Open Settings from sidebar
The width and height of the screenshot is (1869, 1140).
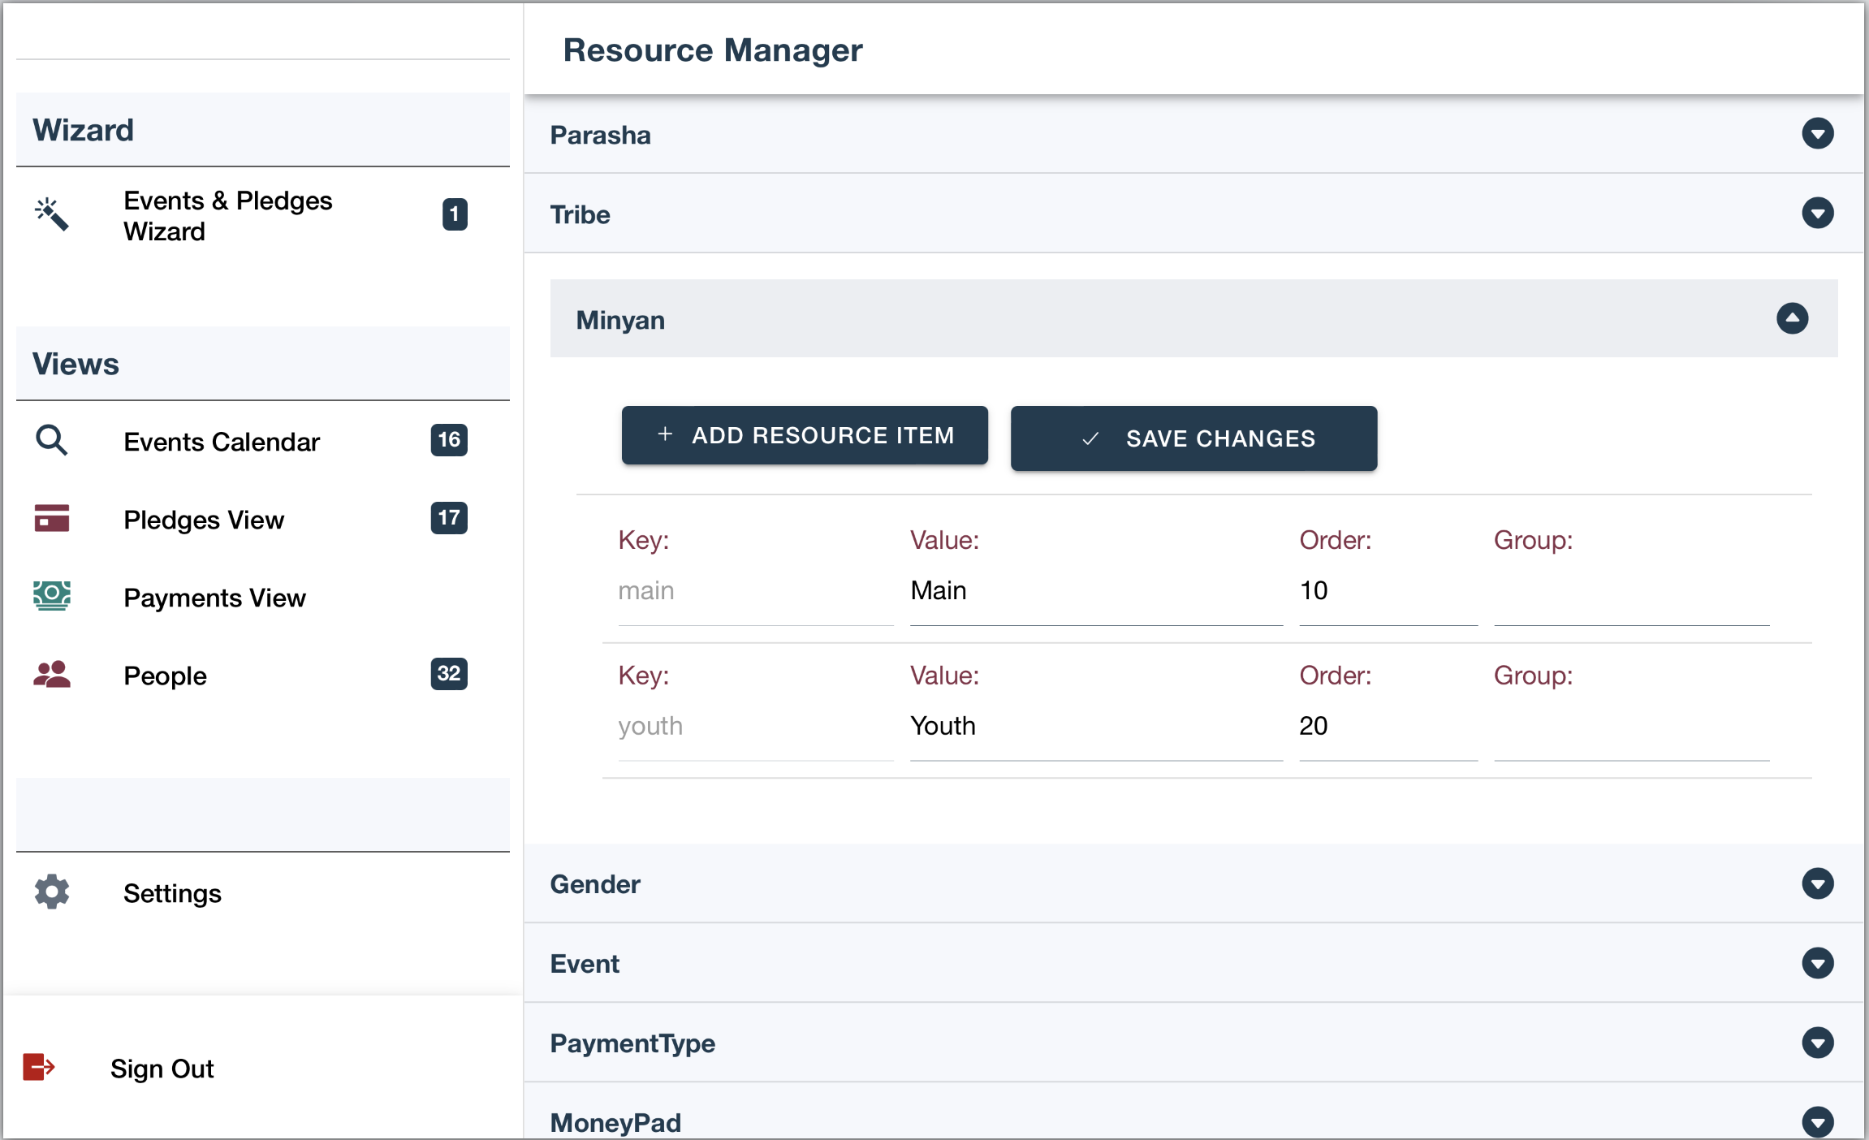263,892
